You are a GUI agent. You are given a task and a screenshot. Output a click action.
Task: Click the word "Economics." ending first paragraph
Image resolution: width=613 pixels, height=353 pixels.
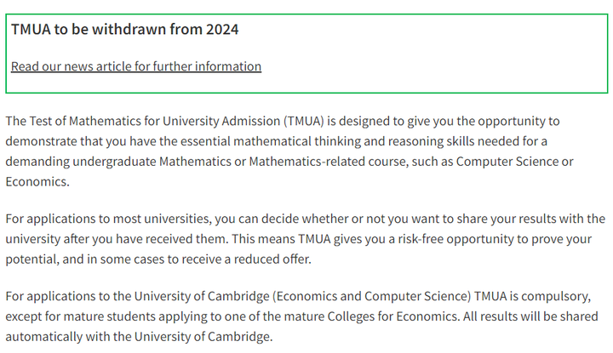tap(35, 181)
